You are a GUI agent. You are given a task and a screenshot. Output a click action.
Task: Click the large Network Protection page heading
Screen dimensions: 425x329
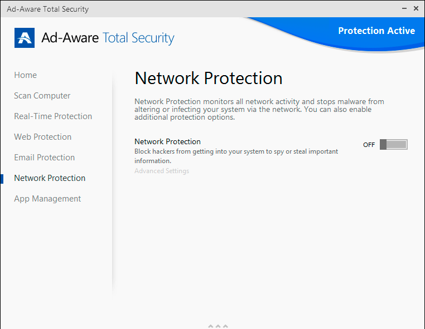(209, 78)
